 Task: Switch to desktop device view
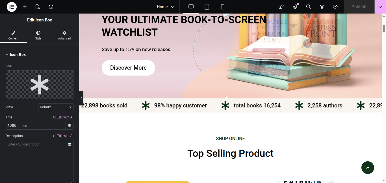click(x=191, y=7)
